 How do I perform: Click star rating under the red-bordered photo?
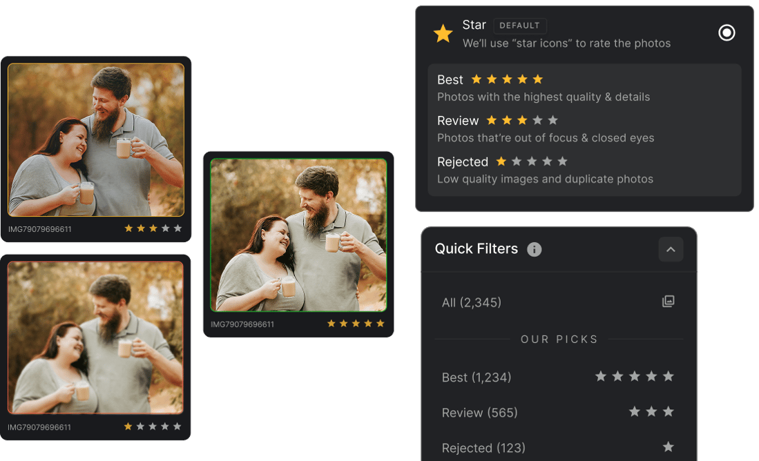click(153, 426)
